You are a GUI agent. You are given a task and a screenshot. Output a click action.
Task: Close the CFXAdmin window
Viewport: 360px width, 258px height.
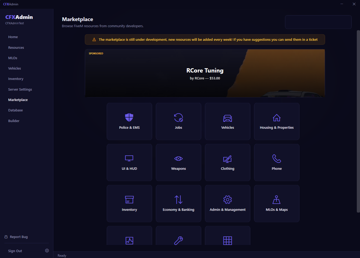[x=354, y=4]
